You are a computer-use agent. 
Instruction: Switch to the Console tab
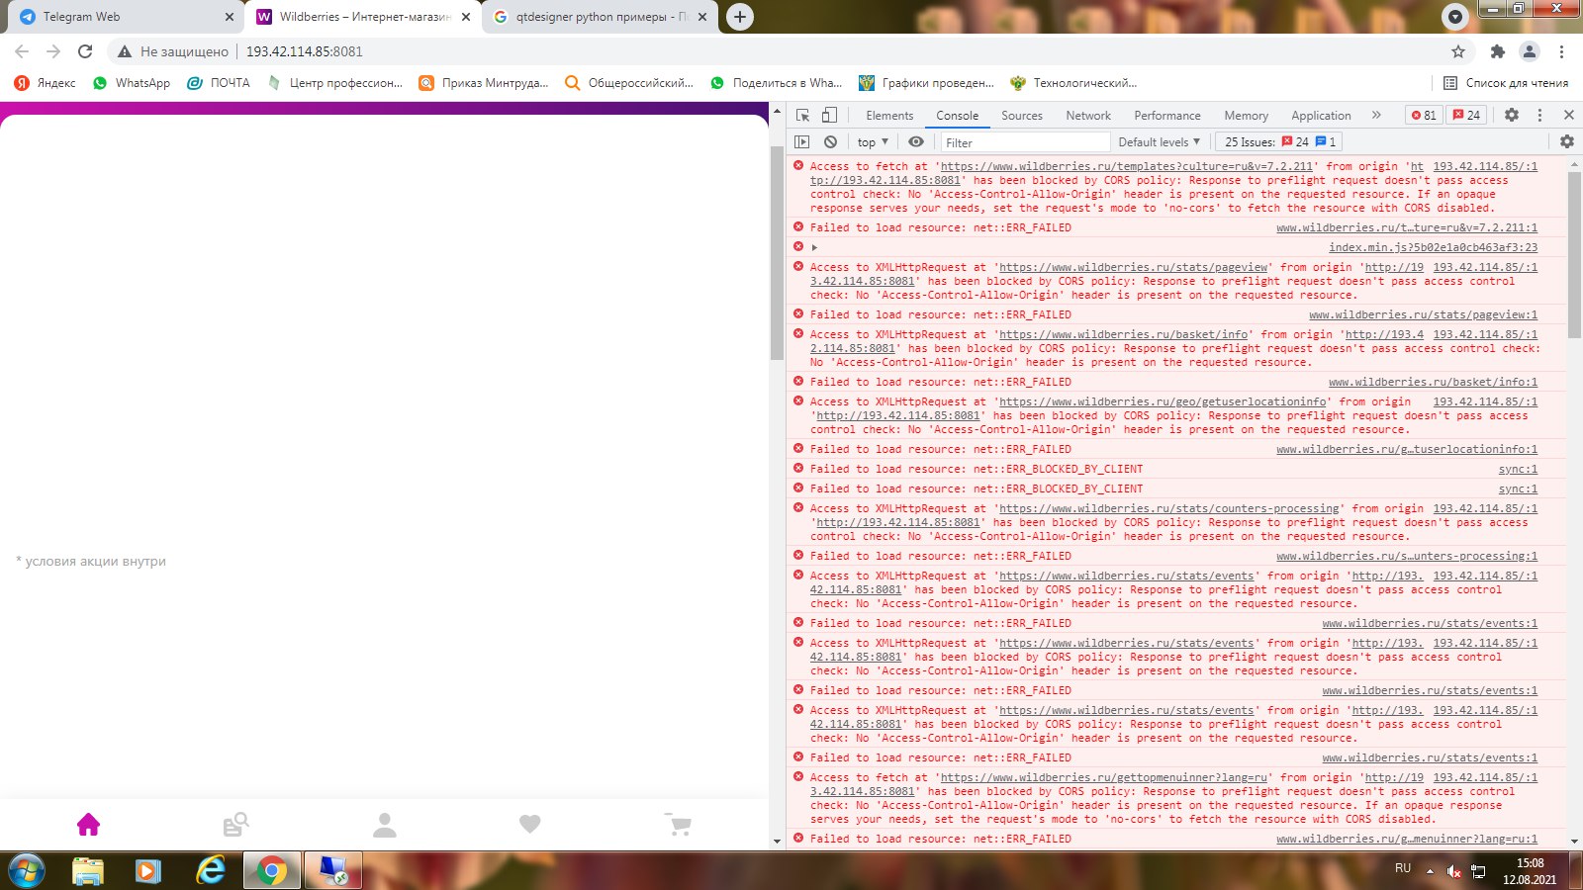tap(957, 116)
